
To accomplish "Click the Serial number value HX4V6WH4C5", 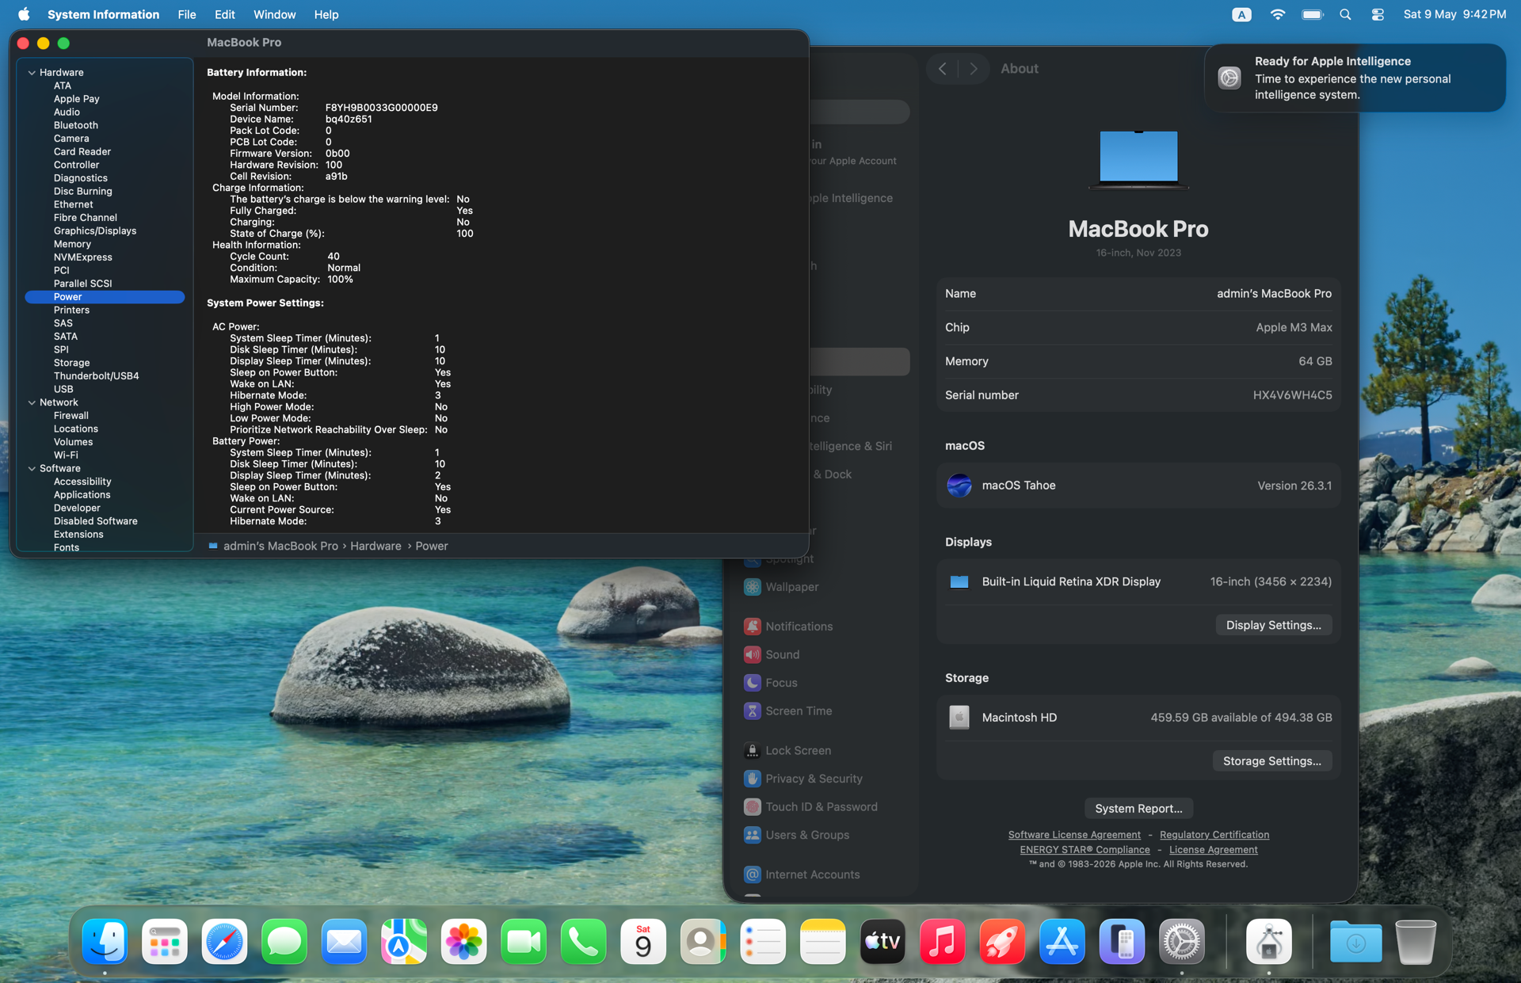I will [1292, 394].
